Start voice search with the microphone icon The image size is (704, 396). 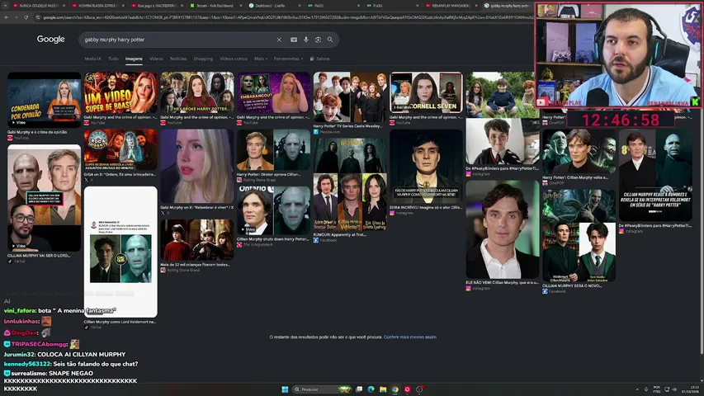click(x=305, y=40)
